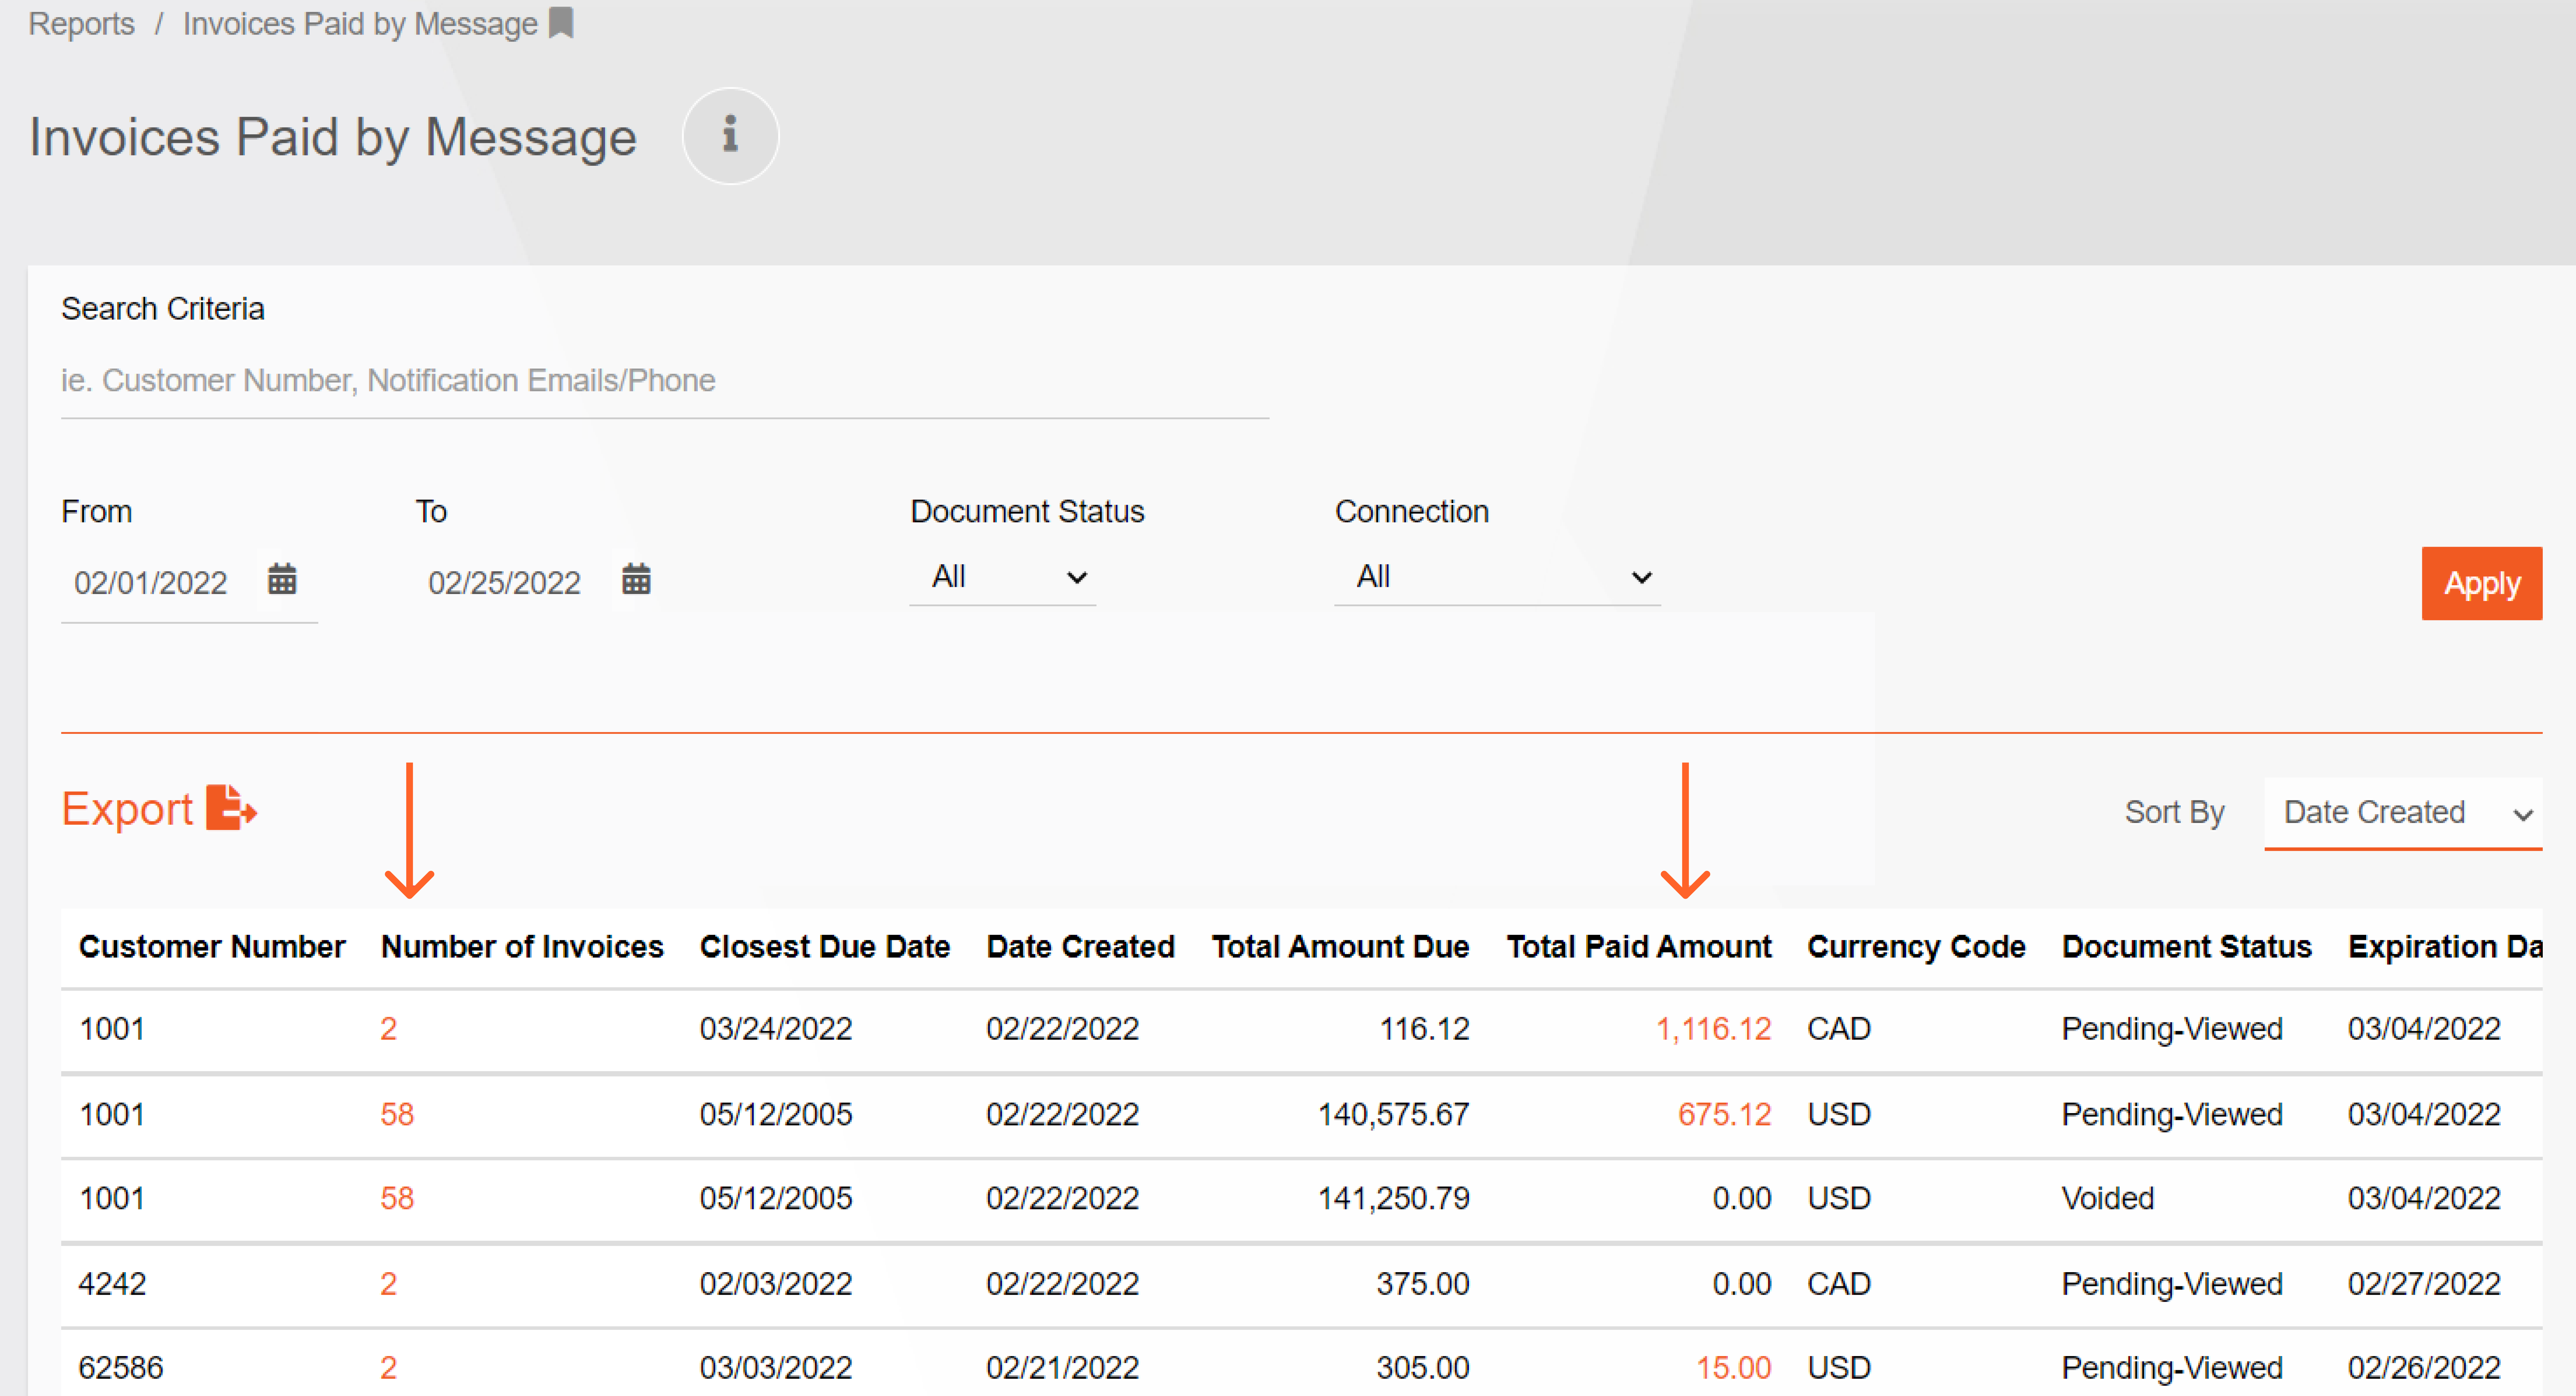The height and width of the screenshot is (1396, 2576).
Task: Click the From date field 02/01/2022
Action: (x=151, y=583)
